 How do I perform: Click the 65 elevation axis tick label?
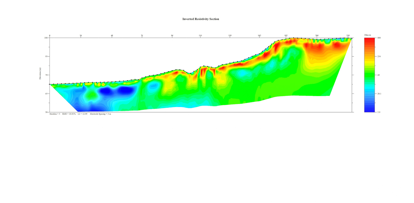coord(47,94)
